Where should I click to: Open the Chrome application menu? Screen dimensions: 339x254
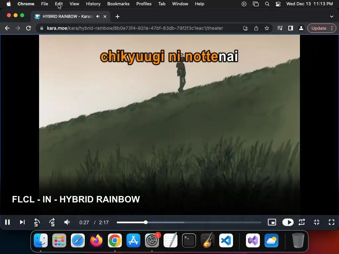tap(26, 4)
